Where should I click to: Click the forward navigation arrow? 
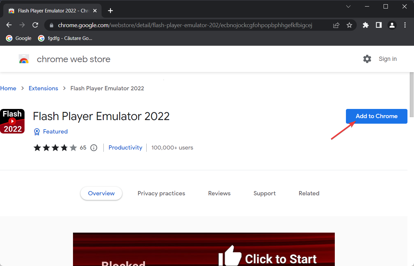[x=22, y=25]
